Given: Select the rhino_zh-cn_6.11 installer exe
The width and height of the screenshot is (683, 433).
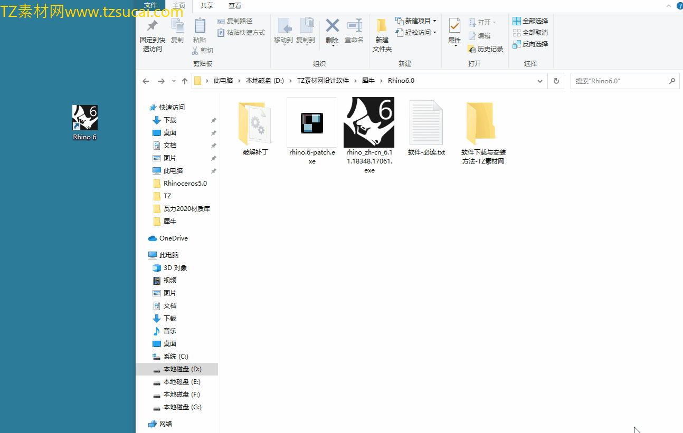Looking at the screenshot, I should point(369,136).
